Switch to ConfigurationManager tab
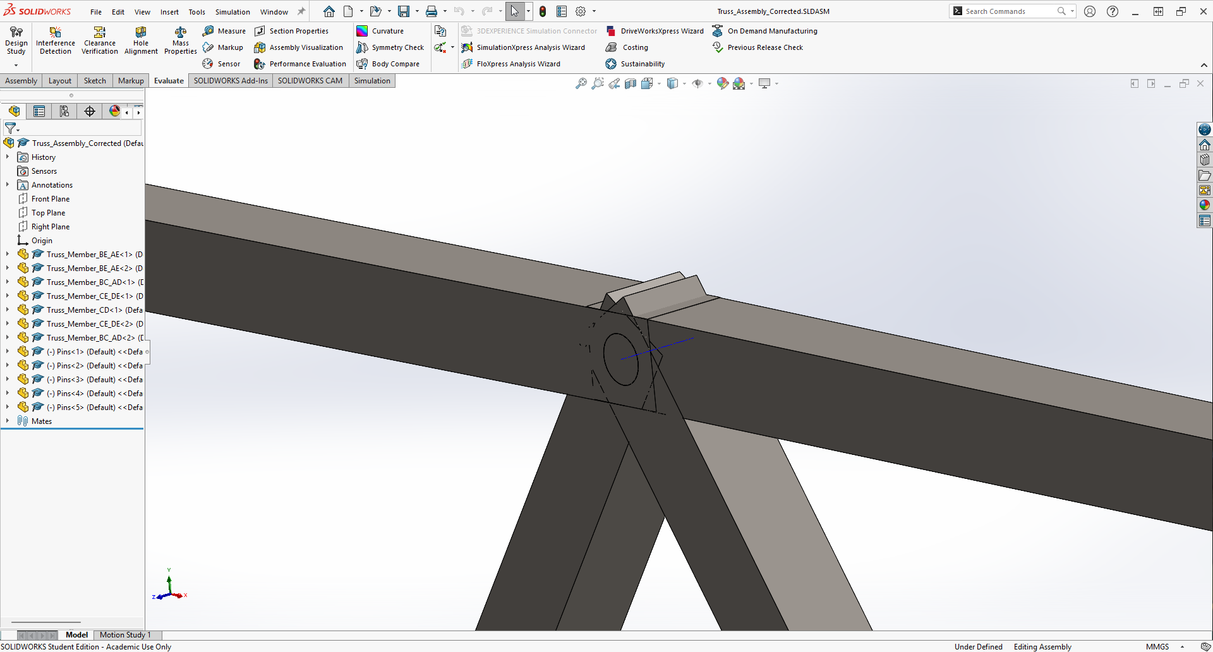1213x652 pixels. 64,111
